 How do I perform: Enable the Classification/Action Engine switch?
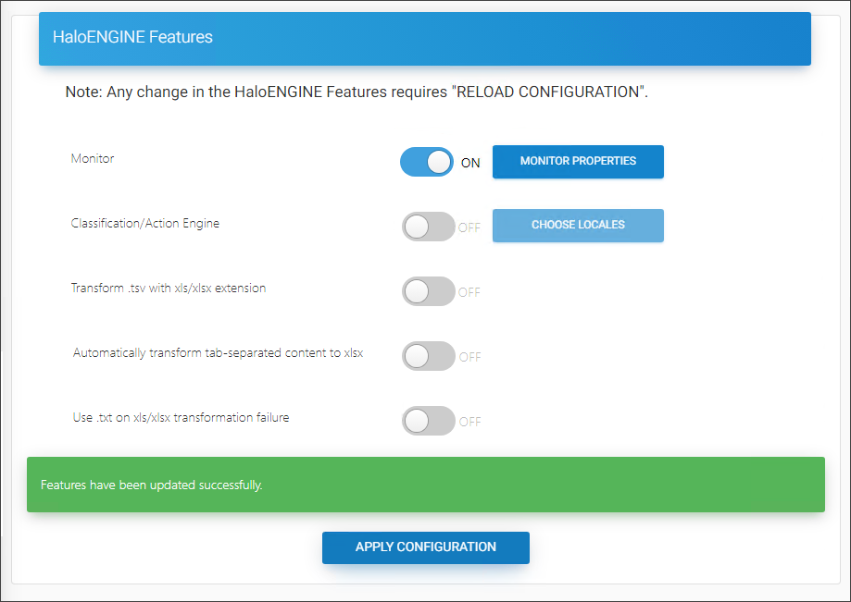point(427,226)
